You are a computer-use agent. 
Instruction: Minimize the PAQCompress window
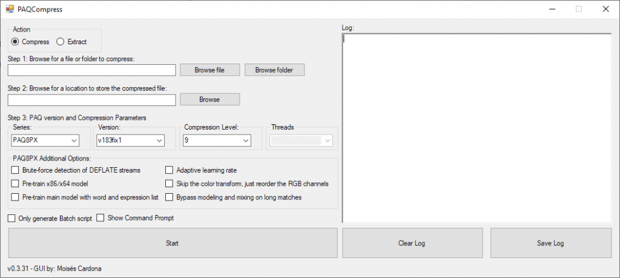tap(552, 9)
